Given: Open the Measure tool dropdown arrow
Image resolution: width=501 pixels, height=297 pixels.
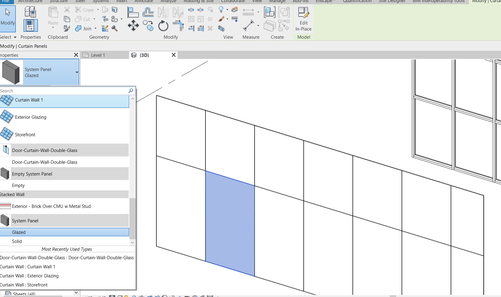Looking at the screenshot, I should [258, 12].
